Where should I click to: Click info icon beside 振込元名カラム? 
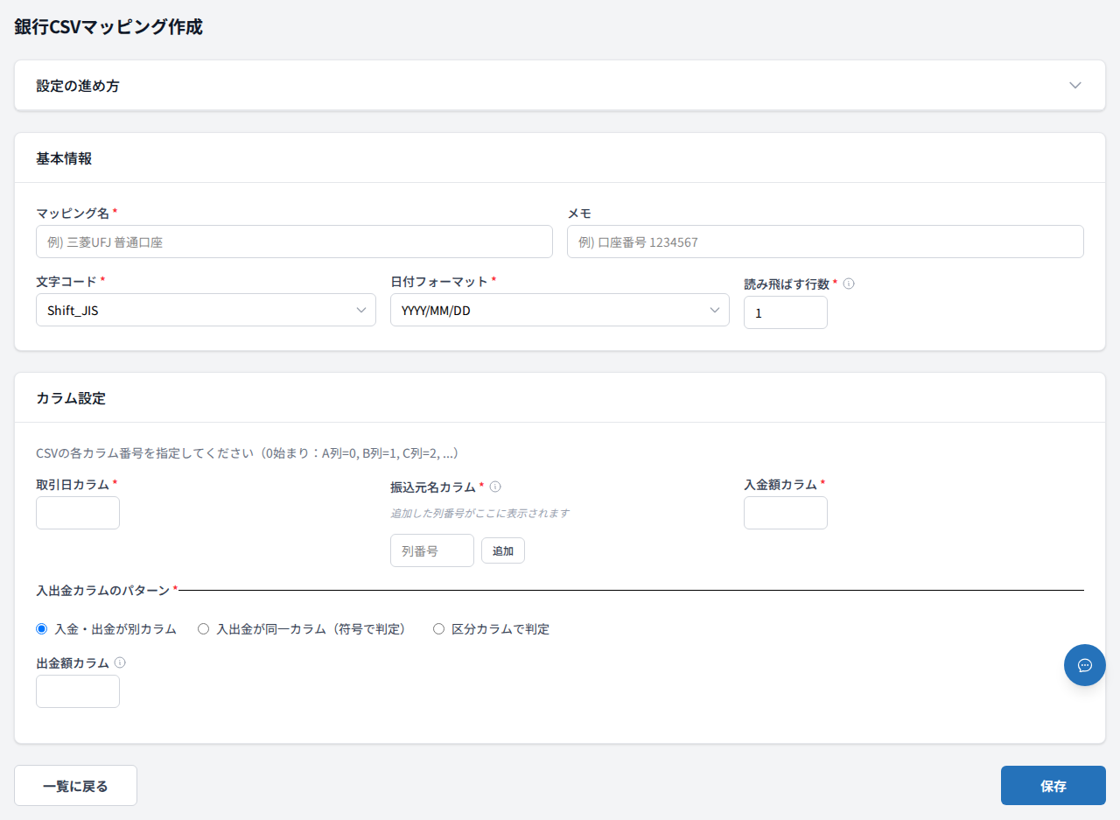pyautogui.click(x=495, y=487)
